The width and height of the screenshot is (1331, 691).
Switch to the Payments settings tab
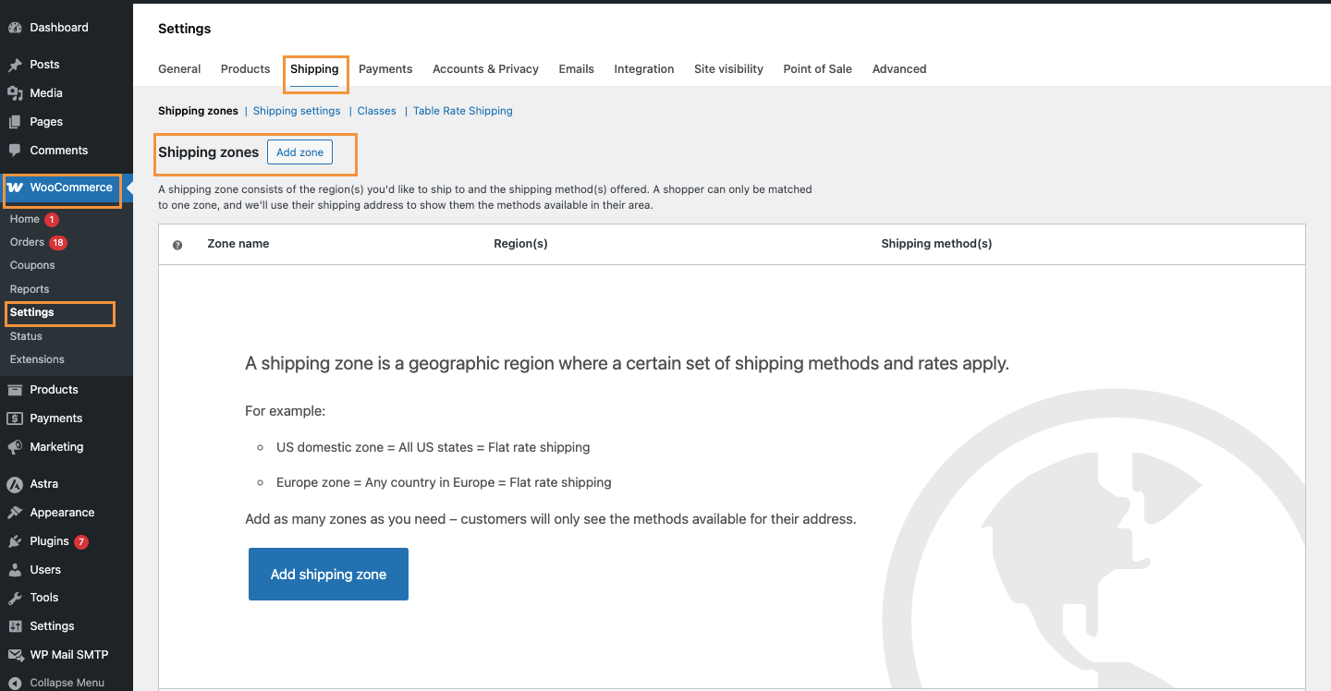coord(385,69)
